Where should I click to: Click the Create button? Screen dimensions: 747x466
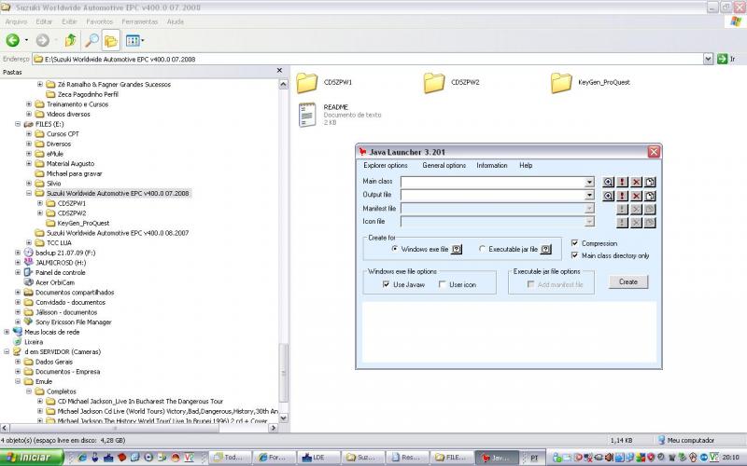click(628, 282)
